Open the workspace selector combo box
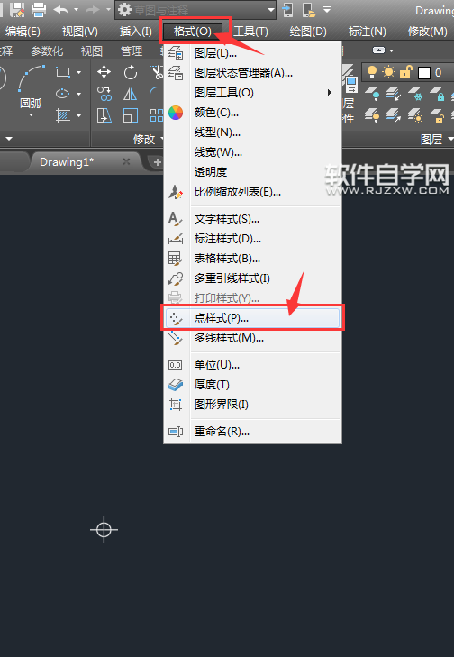The image size is (454, 657). (195, 10)
